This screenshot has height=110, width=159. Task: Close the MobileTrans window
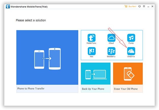pyautogui.click(x=152, y=6)
